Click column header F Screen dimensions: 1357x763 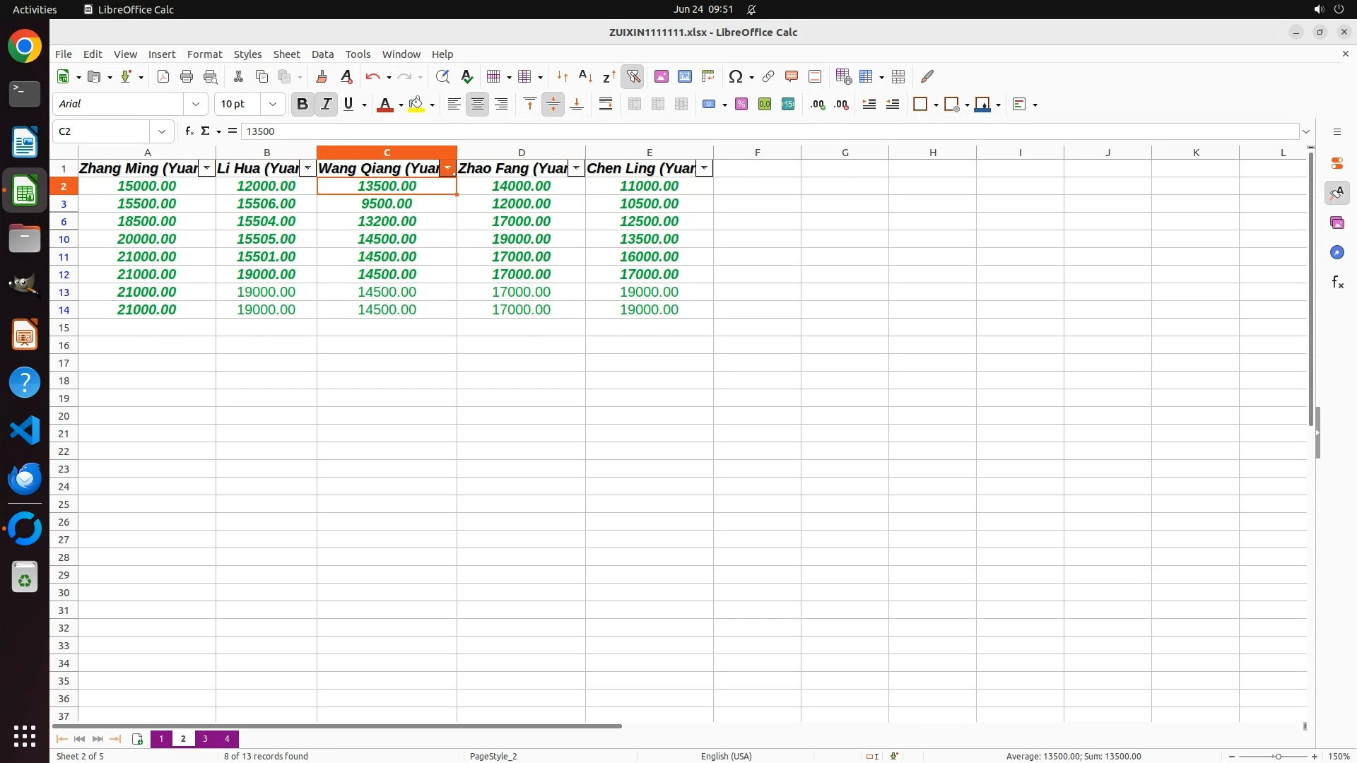point(757,153)
